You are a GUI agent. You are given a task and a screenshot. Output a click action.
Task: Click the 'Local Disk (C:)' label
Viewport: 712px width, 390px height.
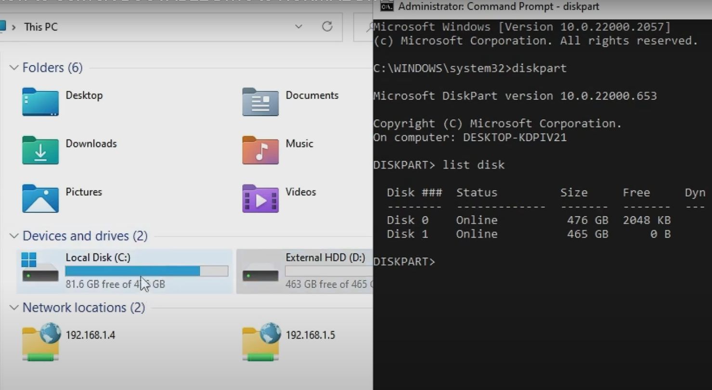click(98, 258)
